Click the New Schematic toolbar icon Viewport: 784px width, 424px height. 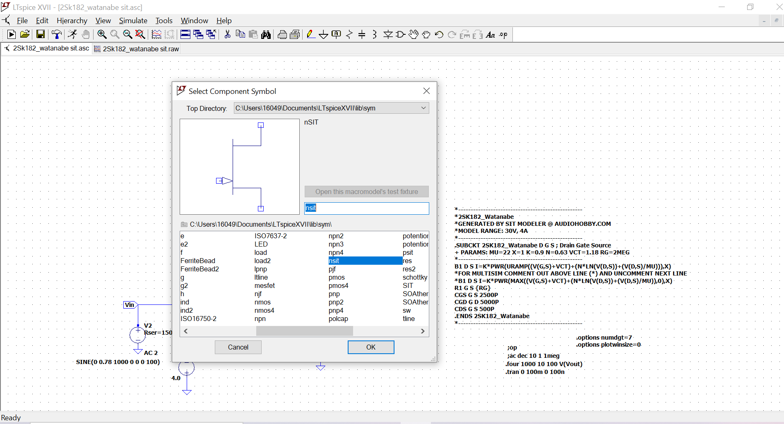[12, 35]
